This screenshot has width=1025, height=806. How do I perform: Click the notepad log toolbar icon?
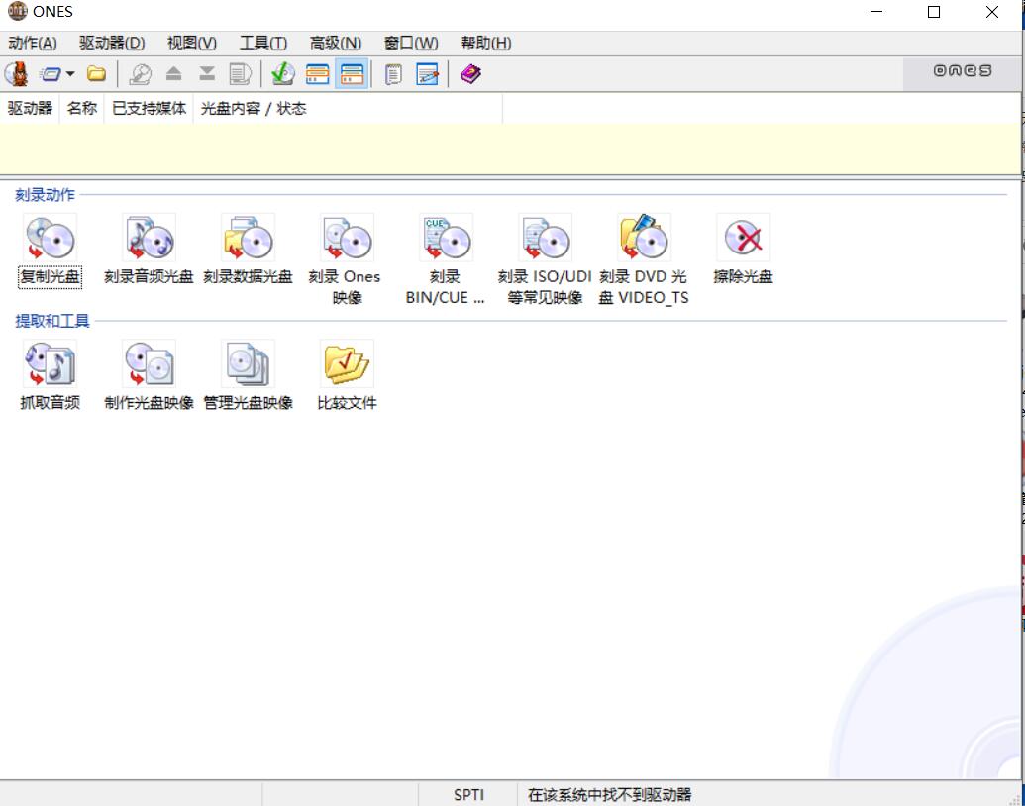pos(393,74)
